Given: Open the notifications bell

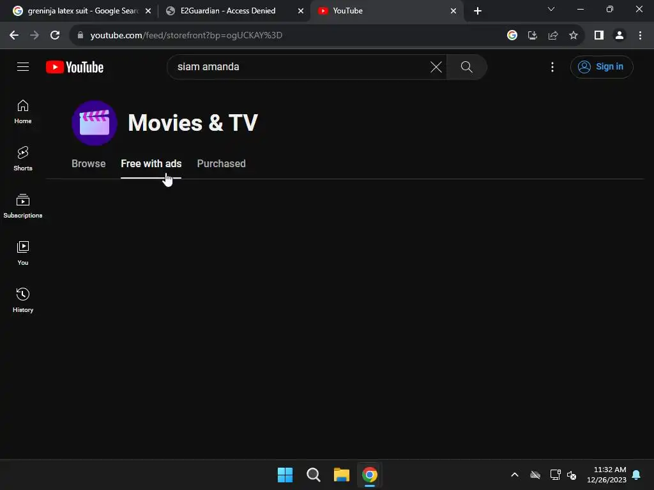Looking at the screenshot, I should (x=637, y=475).
